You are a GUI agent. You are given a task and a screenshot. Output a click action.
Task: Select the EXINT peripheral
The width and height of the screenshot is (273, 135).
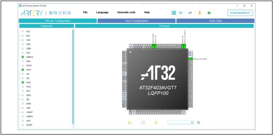click(29, 66)
